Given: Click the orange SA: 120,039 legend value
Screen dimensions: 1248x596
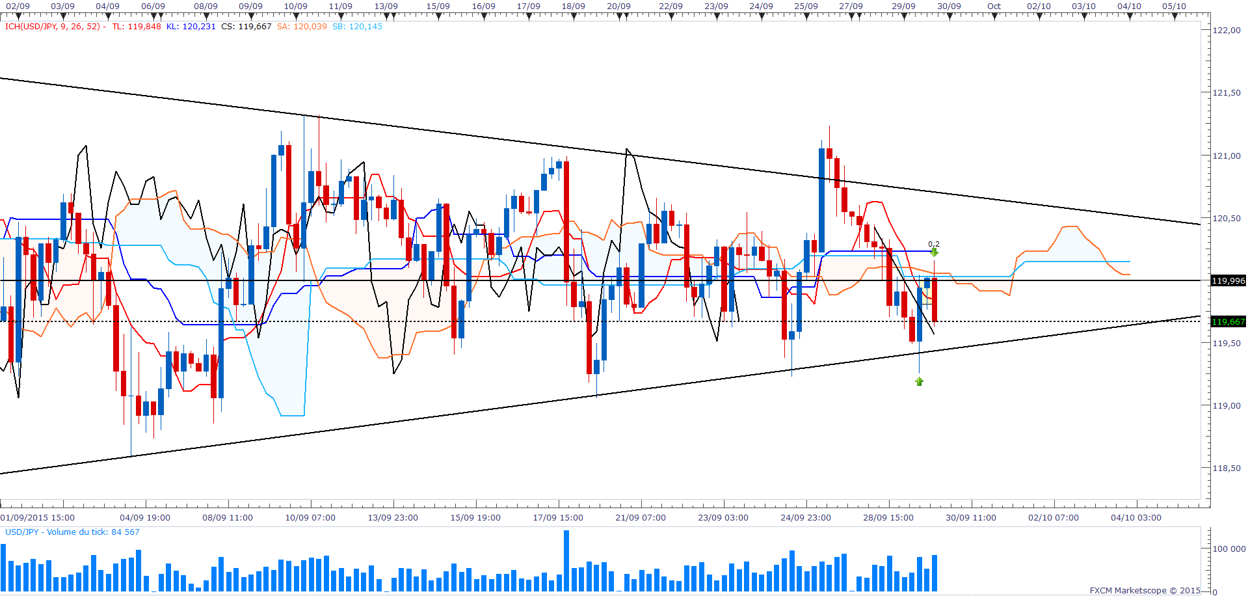Looking at the screenshot, I should (x=302, y=27).
